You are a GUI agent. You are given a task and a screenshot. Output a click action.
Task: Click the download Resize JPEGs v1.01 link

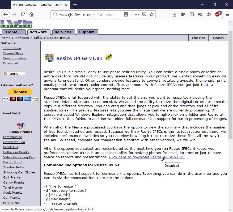tap(147, 157)
